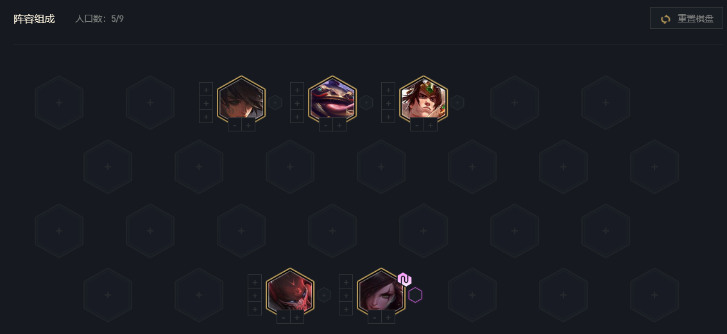
Task: Increase star level of green-crowned champion
Action: click(431, 124)
